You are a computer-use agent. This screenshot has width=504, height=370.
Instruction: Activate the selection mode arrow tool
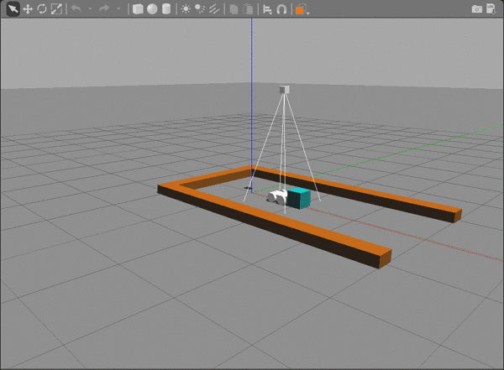pos(13,8)
